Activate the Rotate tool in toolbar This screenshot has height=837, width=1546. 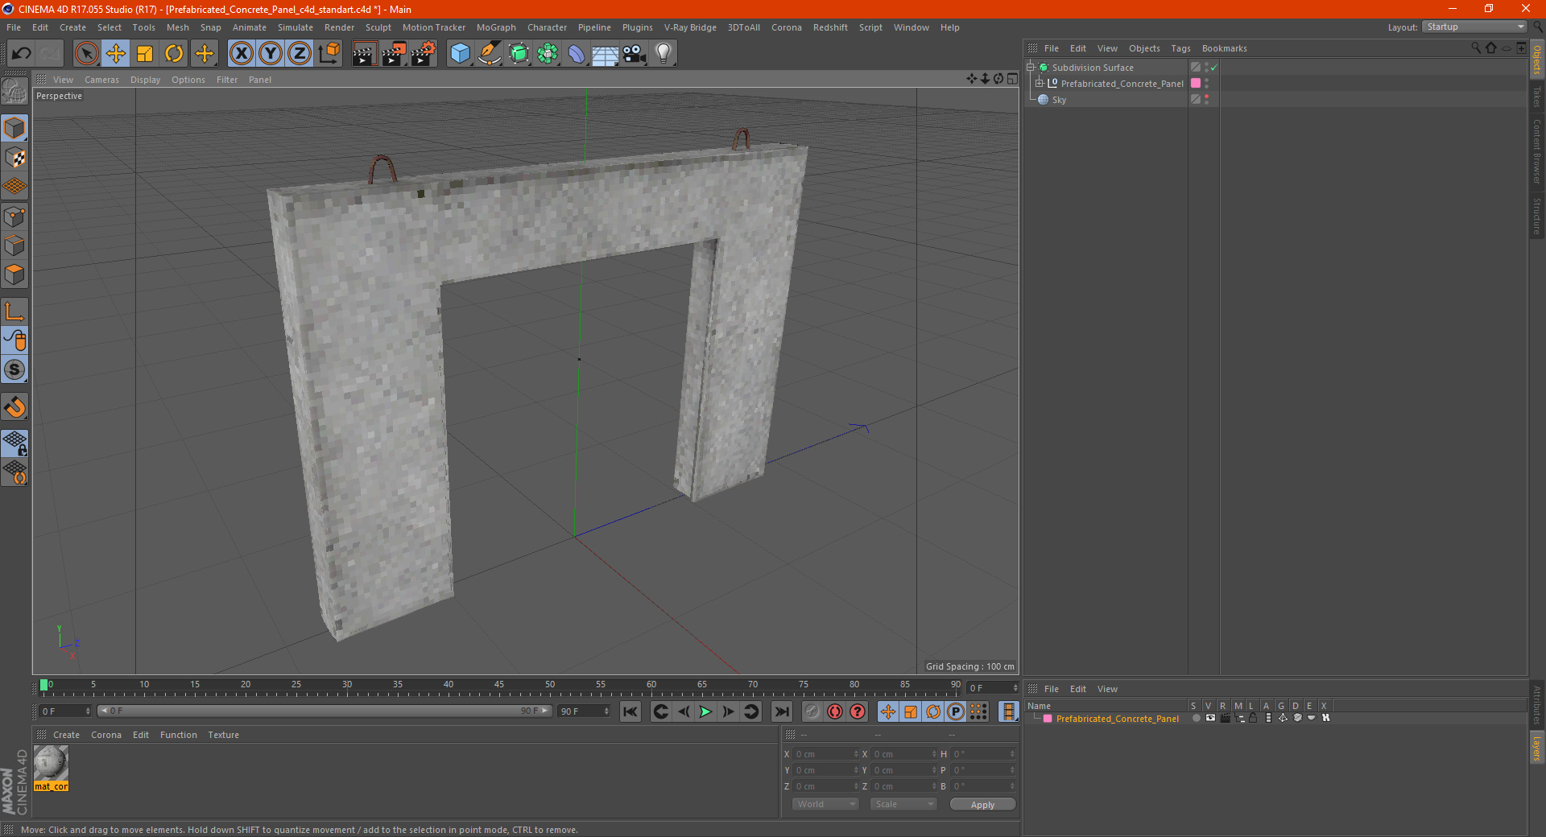[174, 54]
